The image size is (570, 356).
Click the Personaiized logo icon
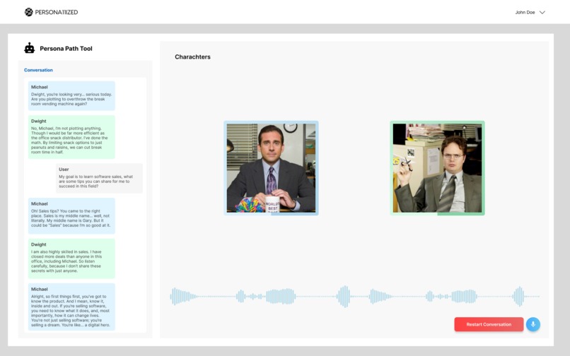click(29, 12)
